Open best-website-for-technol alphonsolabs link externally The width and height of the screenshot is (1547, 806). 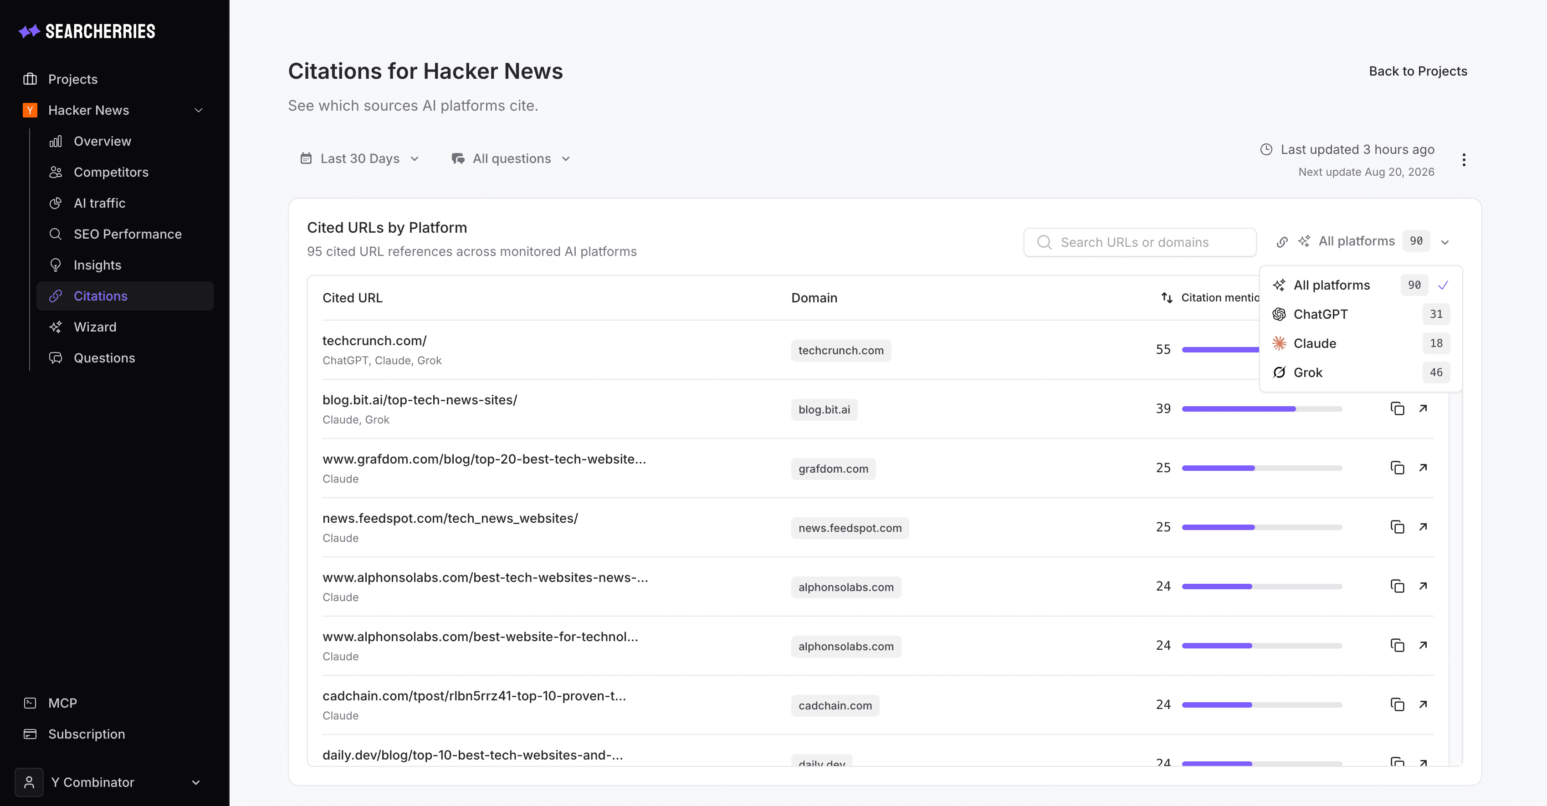pos(1423,646)
